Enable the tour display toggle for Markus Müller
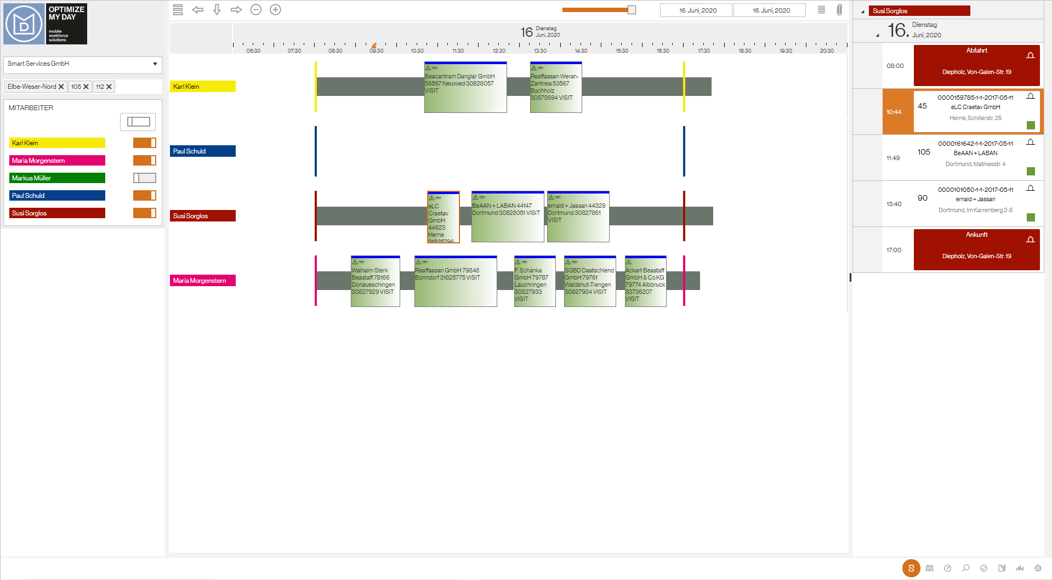The height and width of the screenshot is (580, 1052). tap(144, 178)
